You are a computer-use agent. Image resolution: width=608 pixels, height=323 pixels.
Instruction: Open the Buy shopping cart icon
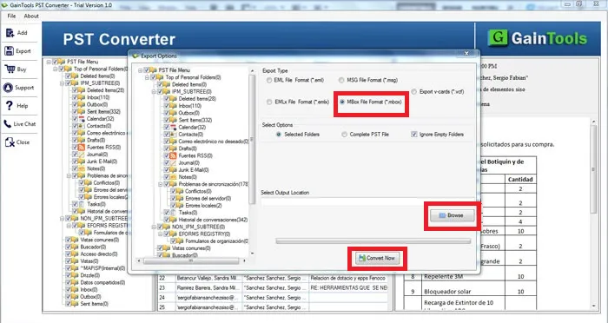tap(10, 69)
